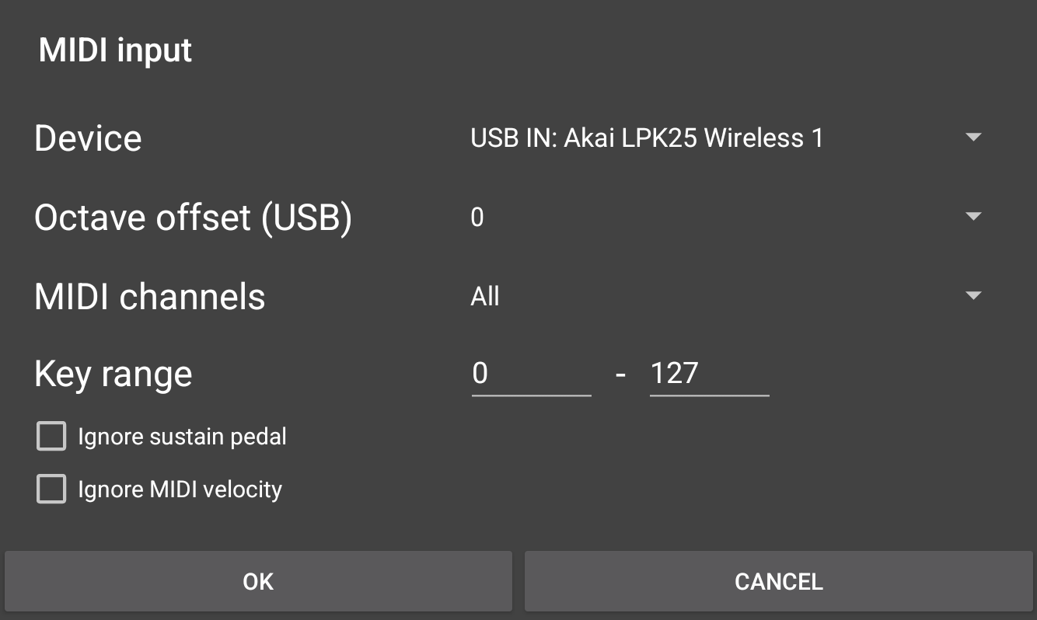Click the MIDI input dialog title
This screenshot has height=620, width=1037.
pos(115,51)
